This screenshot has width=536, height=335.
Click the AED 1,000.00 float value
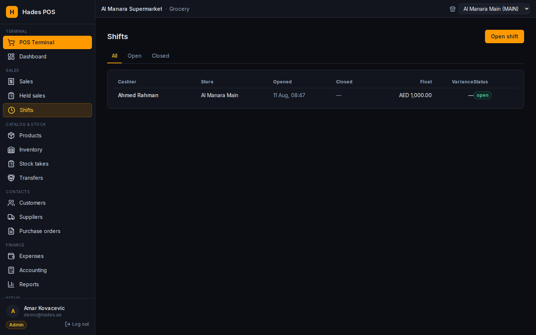[x=415, y=95]
